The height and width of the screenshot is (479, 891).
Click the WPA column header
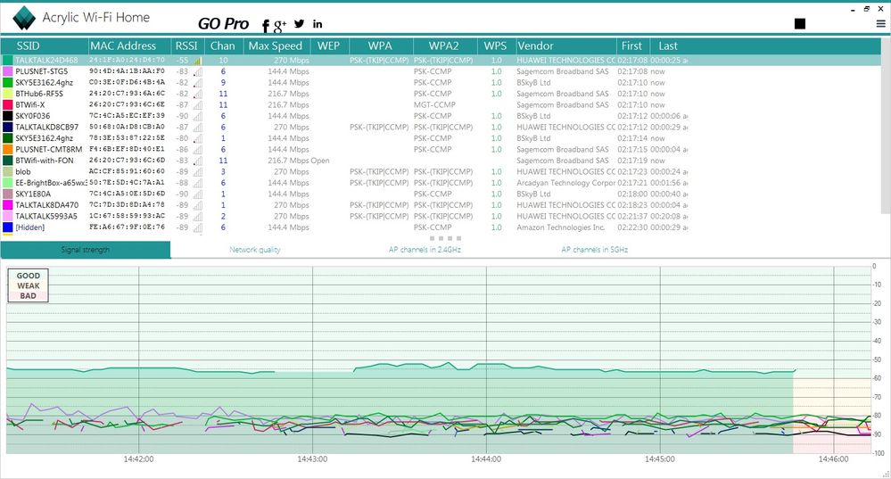pos(380,46)
